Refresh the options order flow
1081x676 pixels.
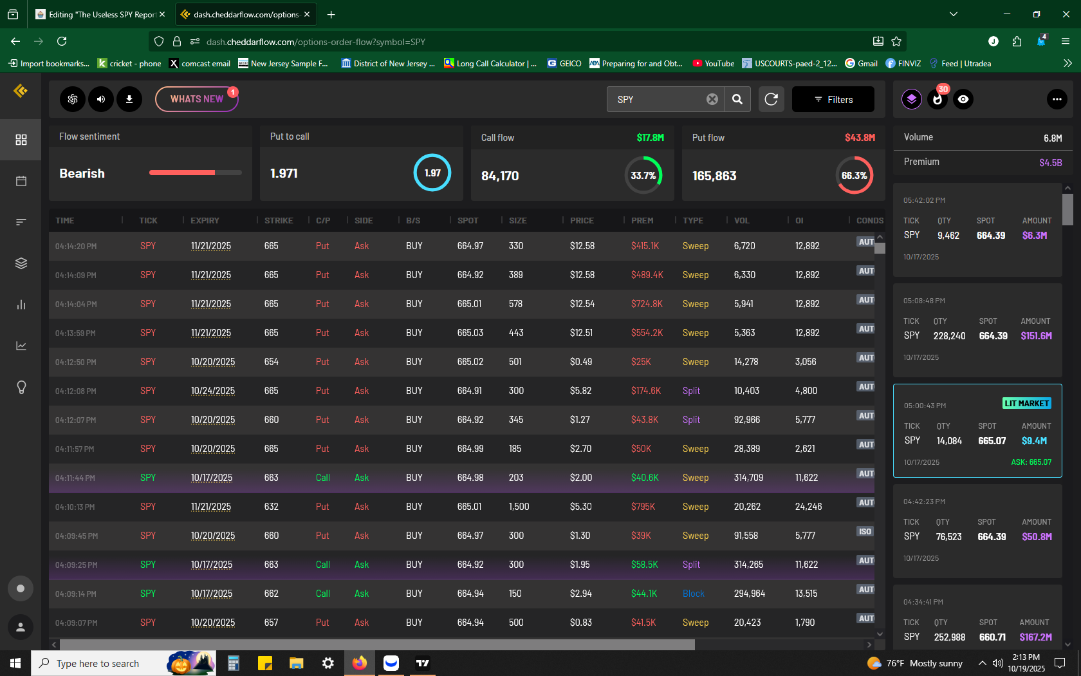click(x=771, y=99)
